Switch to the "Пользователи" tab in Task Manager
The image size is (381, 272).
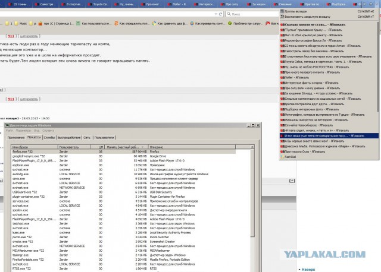(104, 138)
